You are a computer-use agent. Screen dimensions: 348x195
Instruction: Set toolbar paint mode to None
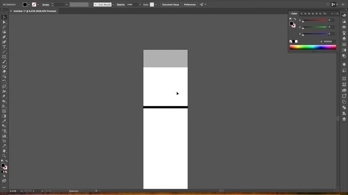(6, 172)
